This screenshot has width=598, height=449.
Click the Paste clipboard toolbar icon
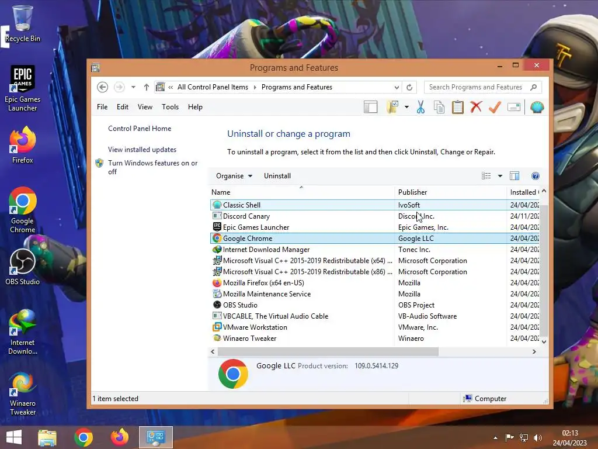click(x=458, y=108)
